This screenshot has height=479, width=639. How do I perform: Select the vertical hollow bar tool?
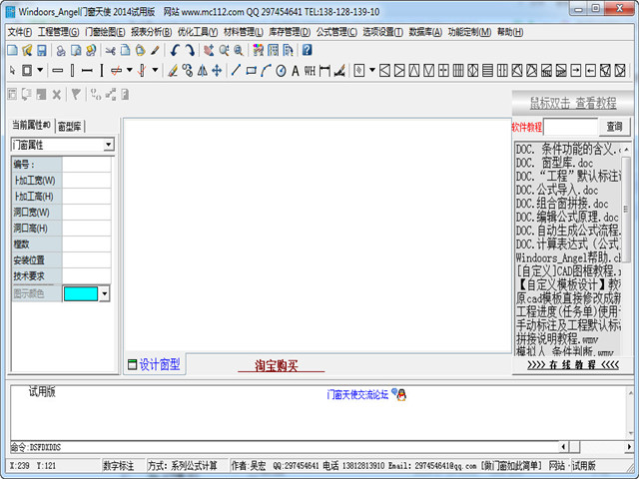click(72, 71)
